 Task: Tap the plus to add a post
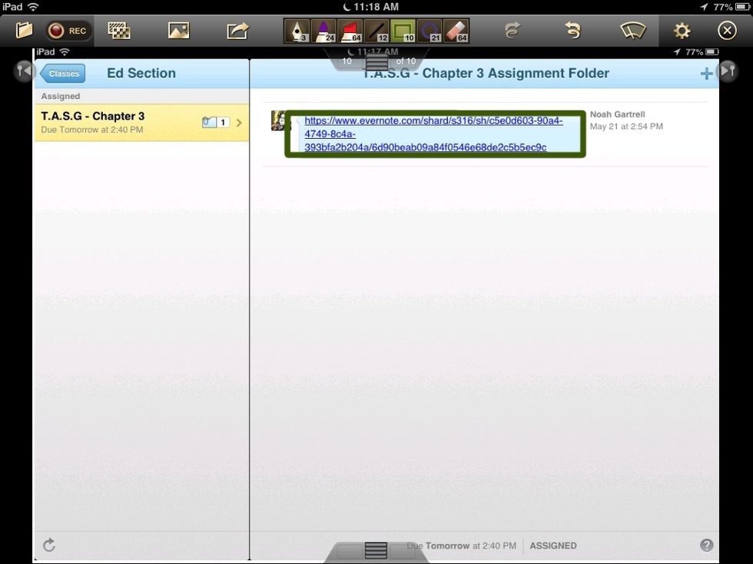pyautogui.click(x=705, y=73)
